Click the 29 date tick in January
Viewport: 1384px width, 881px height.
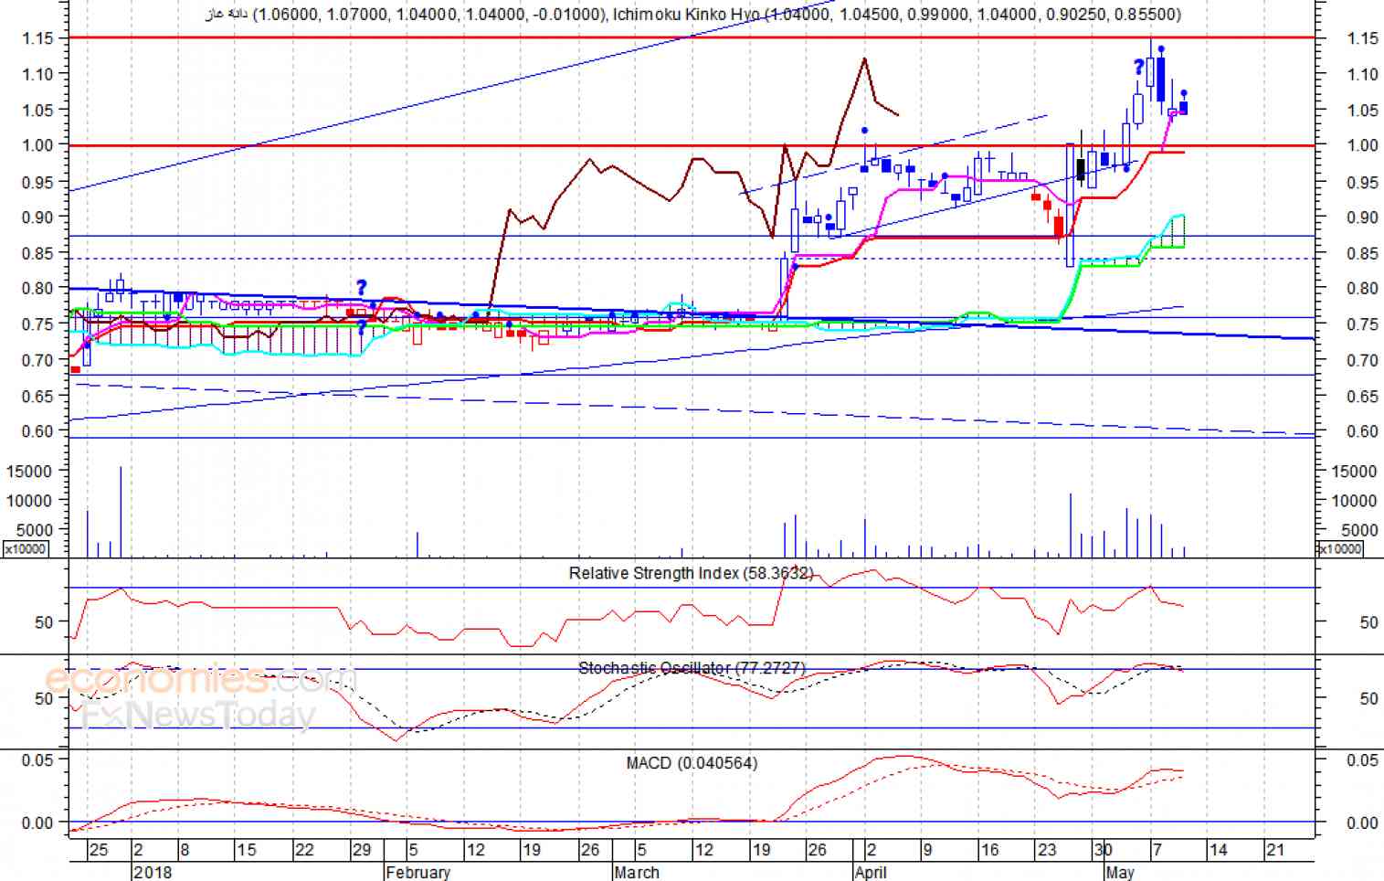coord(362,851)
